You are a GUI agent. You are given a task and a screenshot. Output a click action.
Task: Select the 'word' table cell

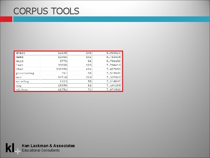point(28,61)
